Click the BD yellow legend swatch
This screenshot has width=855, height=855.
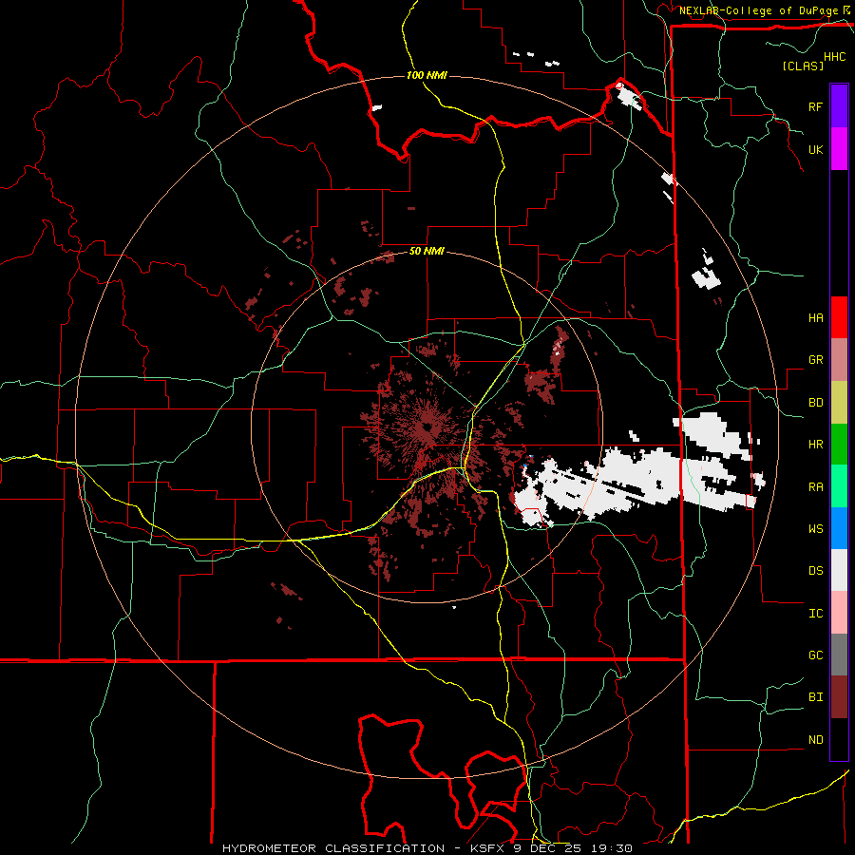point(839,402)
